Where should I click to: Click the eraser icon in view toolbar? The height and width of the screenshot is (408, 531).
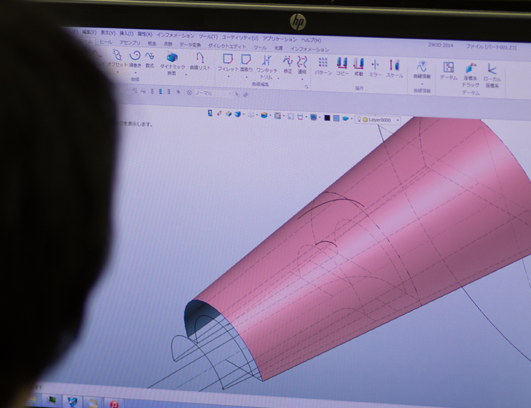pos(220,113)
